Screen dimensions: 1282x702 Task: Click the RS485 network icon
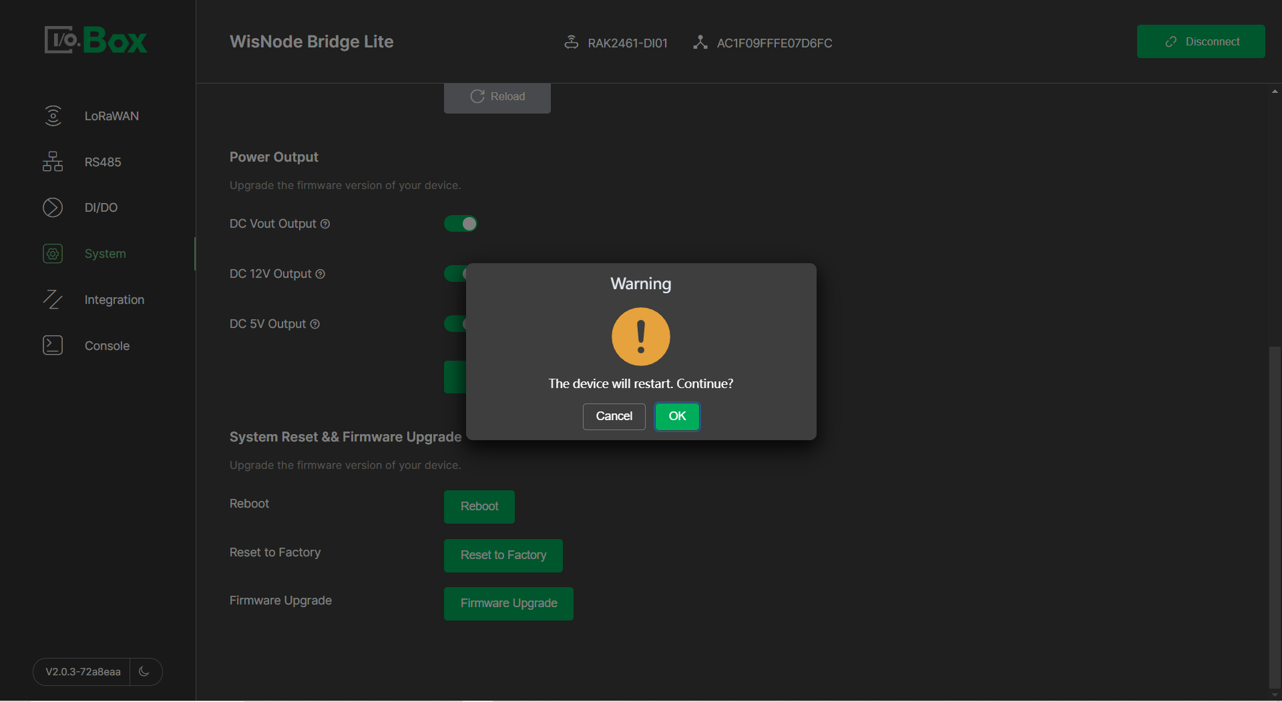point(53,162)
